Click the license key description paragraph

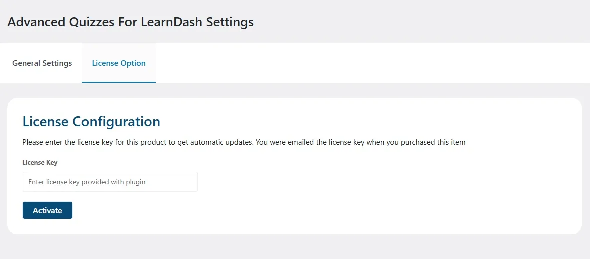[x=244, y=142]
